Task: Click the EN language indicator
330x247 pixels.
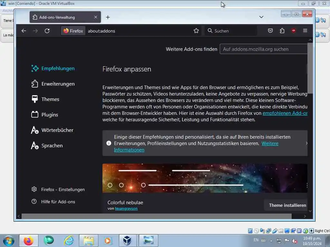Action: coord(256,240)
